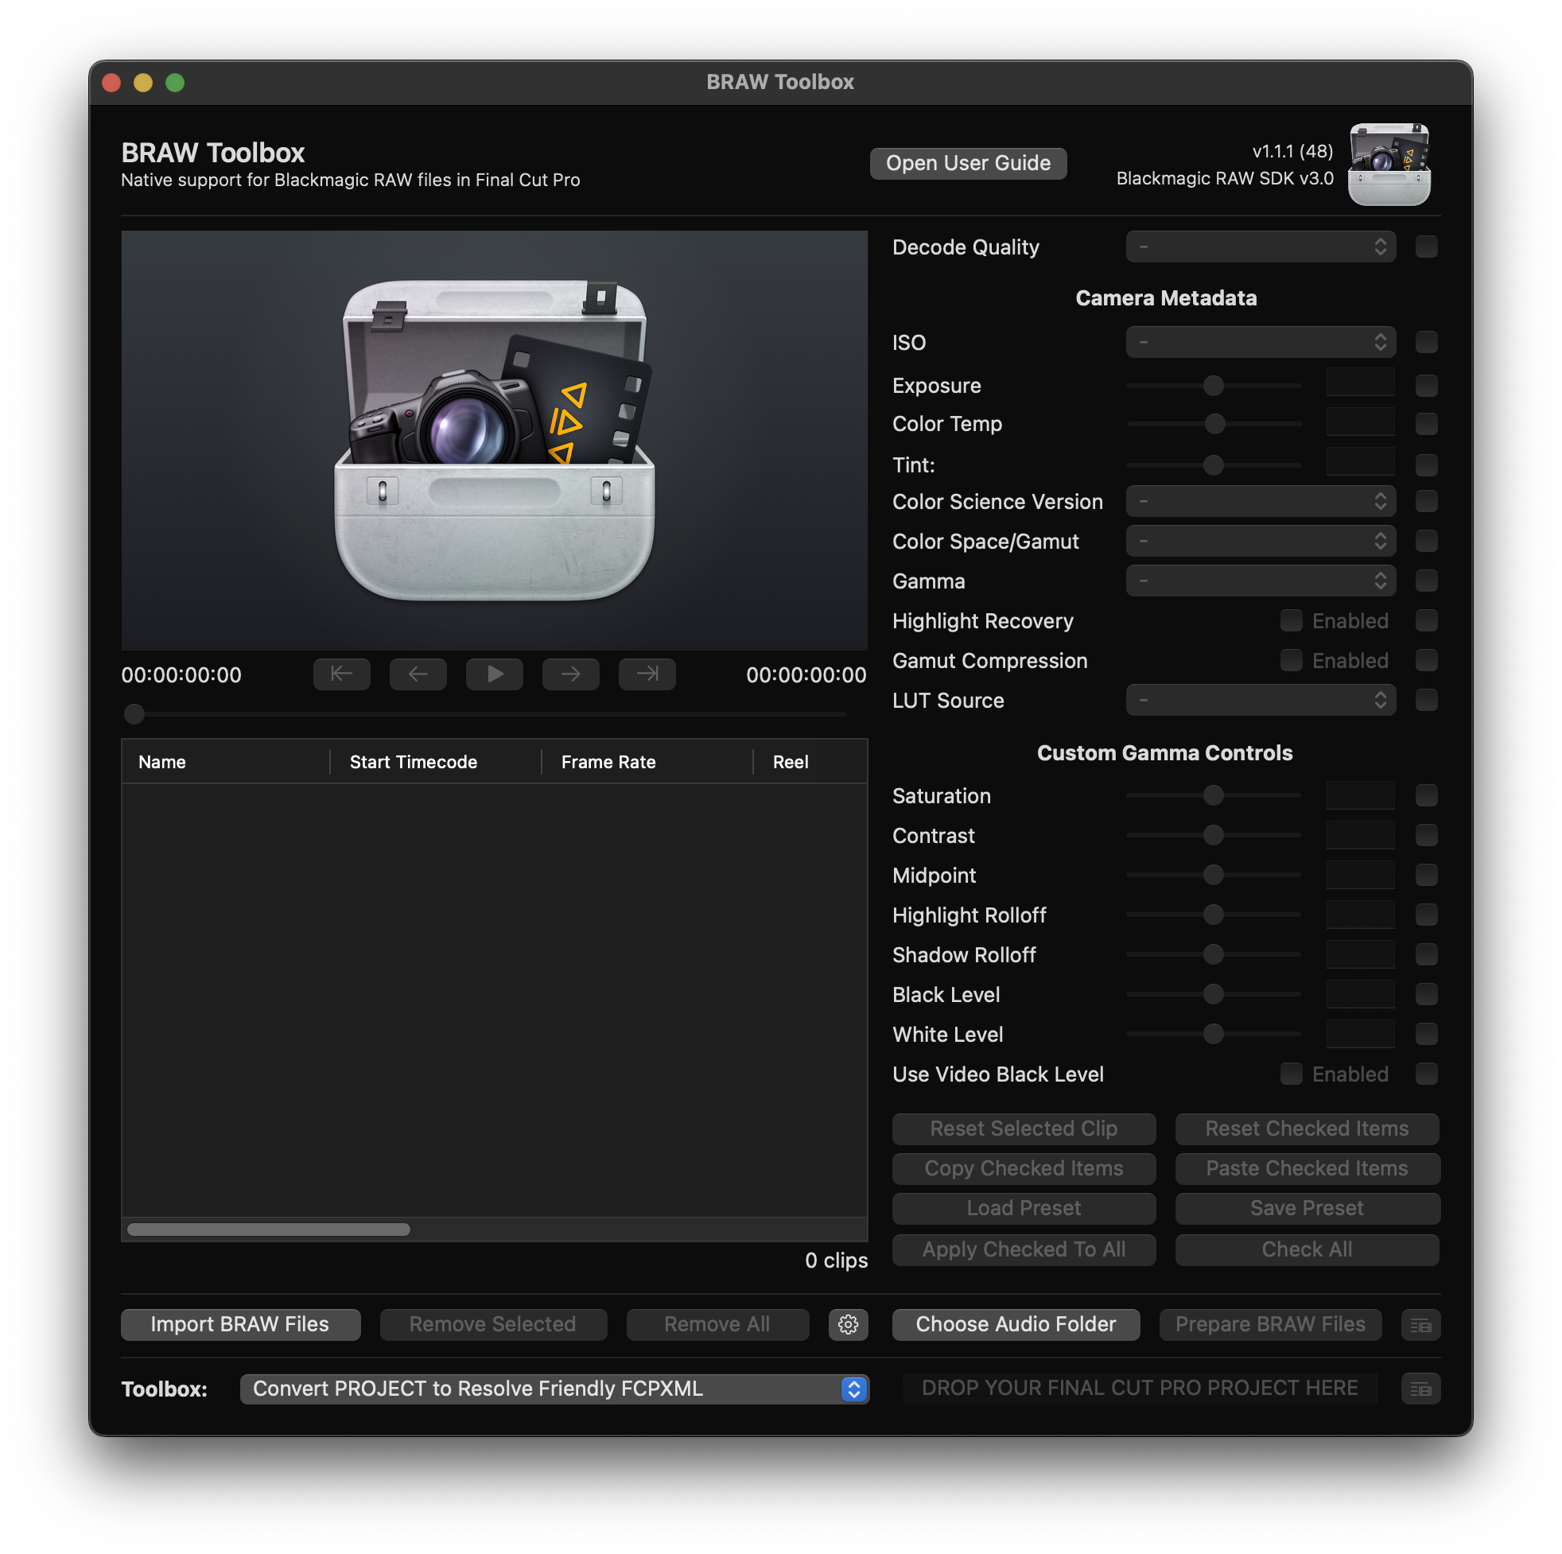
Task: Click the play button under the preview
Action: click(x=494, y=674)
